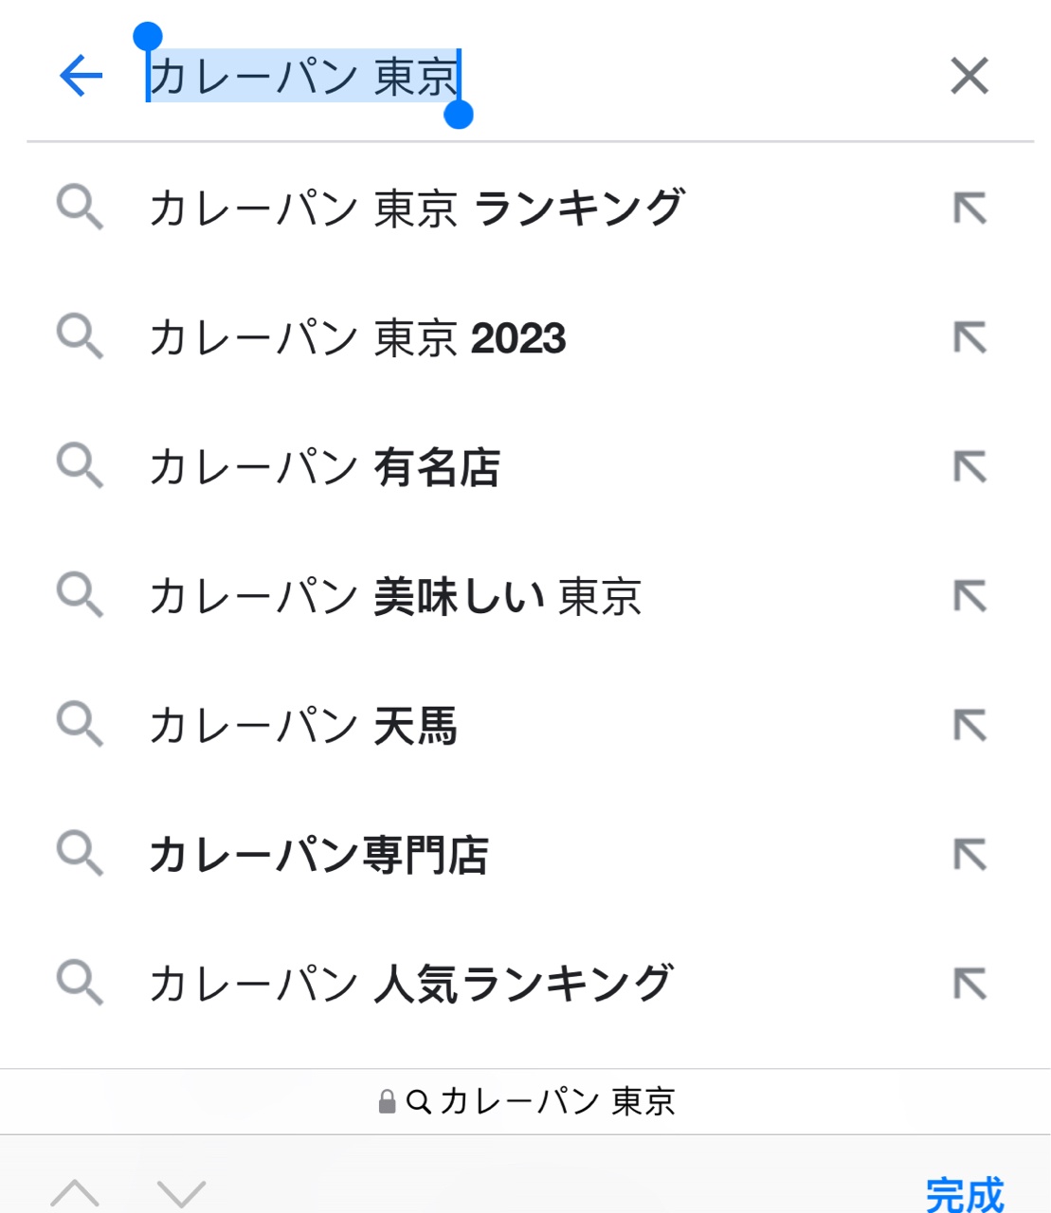Tap the blue back arrow
Image resolution: width=1051 pixels, height=1213 pixels.
(x=81, y=76)
